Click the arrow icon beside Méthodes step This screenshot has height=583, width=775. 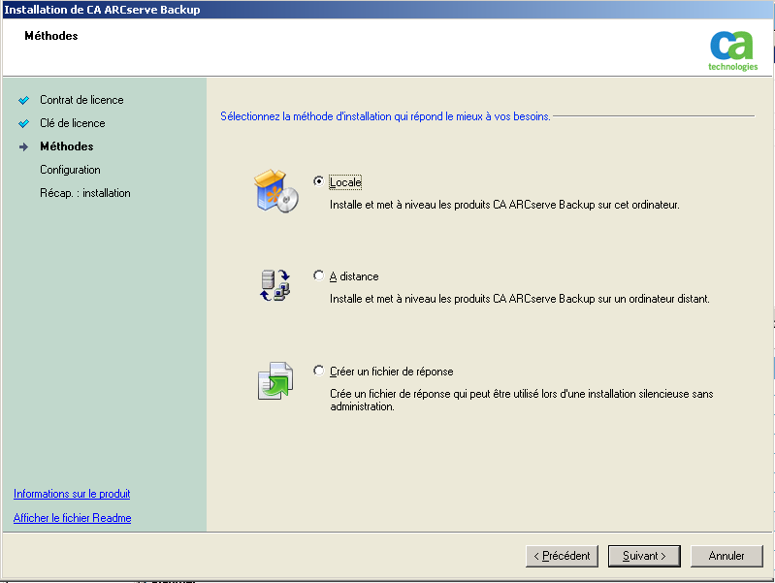coord(24,146)
